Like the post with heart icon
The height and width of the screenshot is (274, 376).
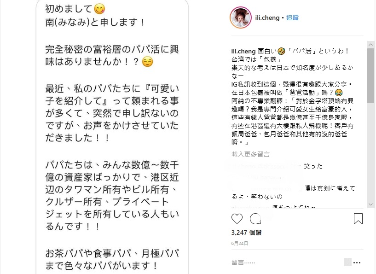pyautogui.click(x=237, y=219)
